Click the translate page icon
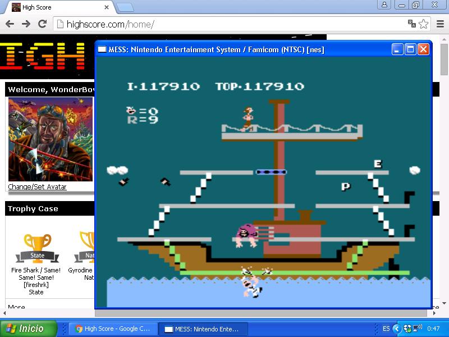This screenshot has height=337, width=449. click(x=411, y=24)
